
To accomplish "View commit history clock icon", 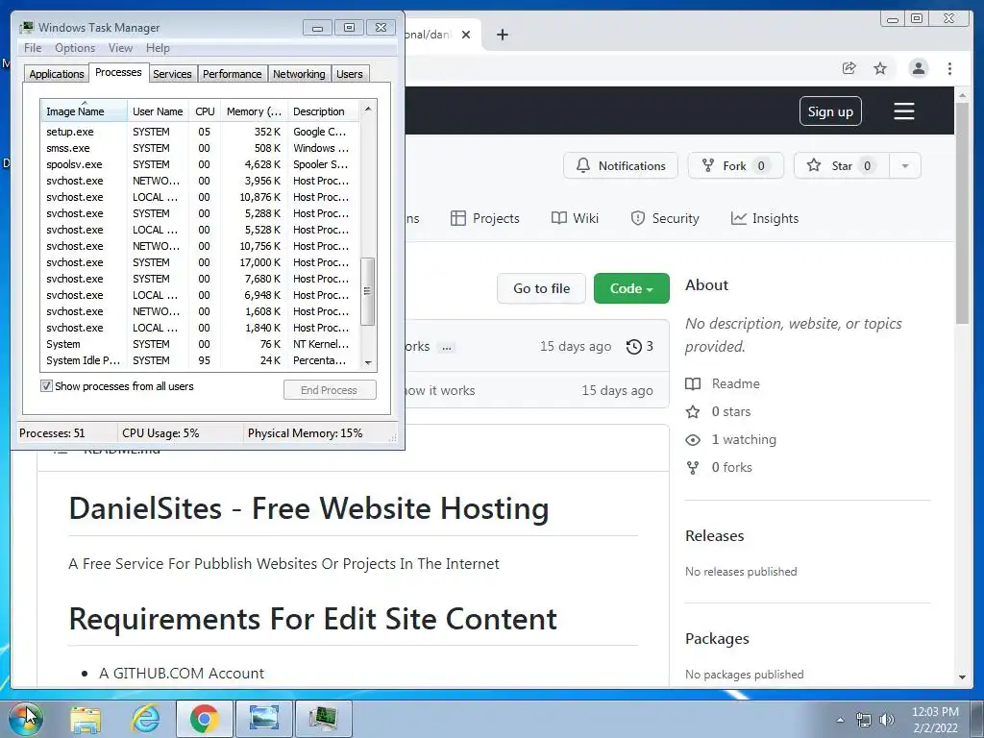I will pyautogui.click(x=639, y=346).
